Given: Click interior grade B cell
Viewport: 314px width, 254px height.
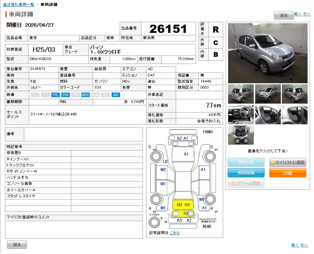Looking at the screenshot, I should point(216,54).
